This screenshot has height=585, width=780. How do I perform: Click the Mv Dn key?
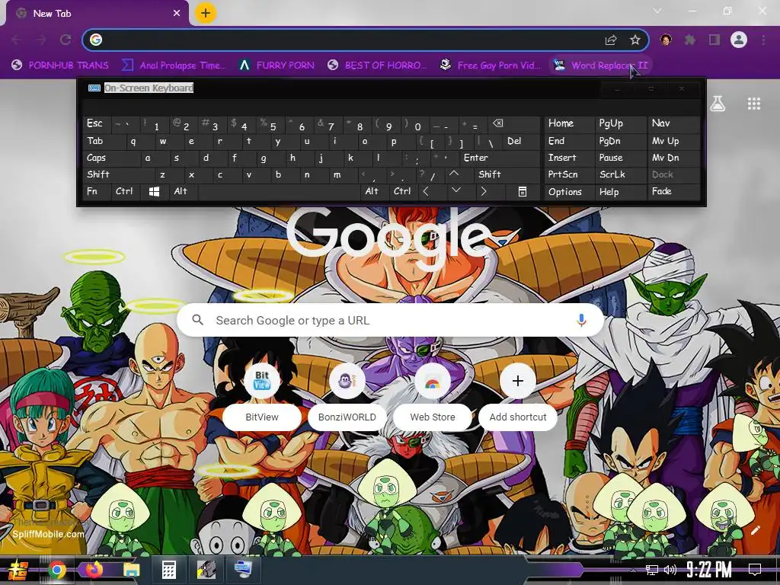[673, 158]
